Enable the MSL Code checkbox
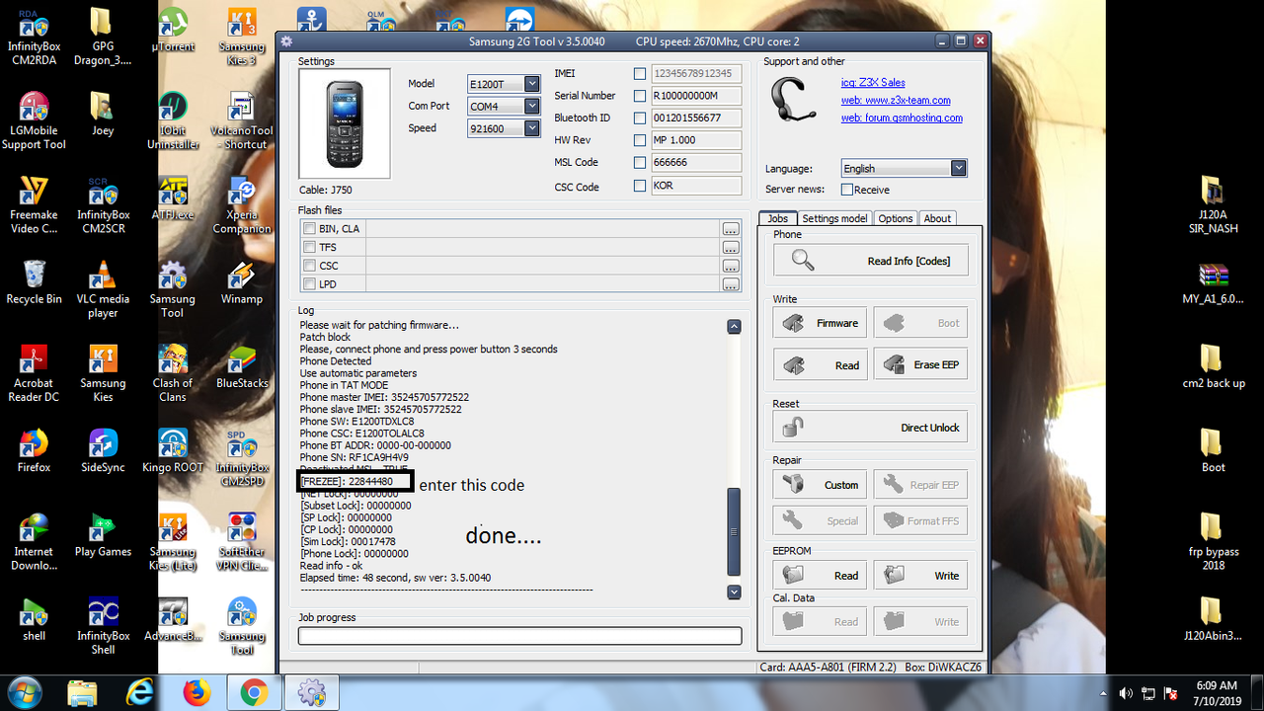The image size is (1264, 711). [x=640, y=163]
